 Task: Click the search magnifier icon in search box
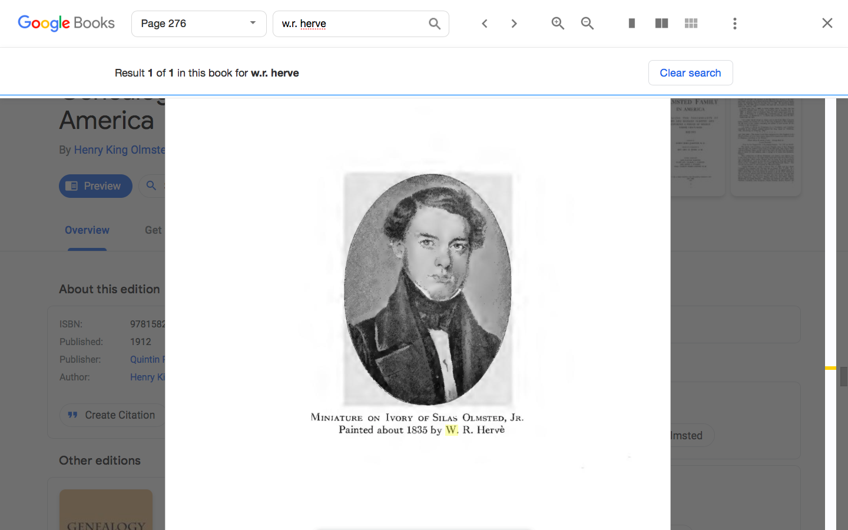click(x=435, y=24)
